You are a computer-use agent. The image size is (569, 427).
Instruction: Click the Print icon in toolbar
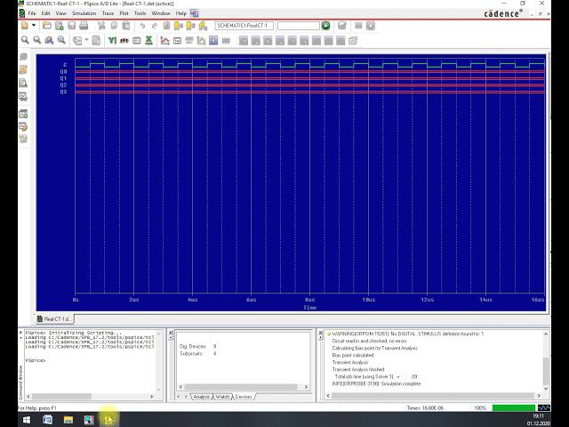pyautogui.click(x=84, y=26)
